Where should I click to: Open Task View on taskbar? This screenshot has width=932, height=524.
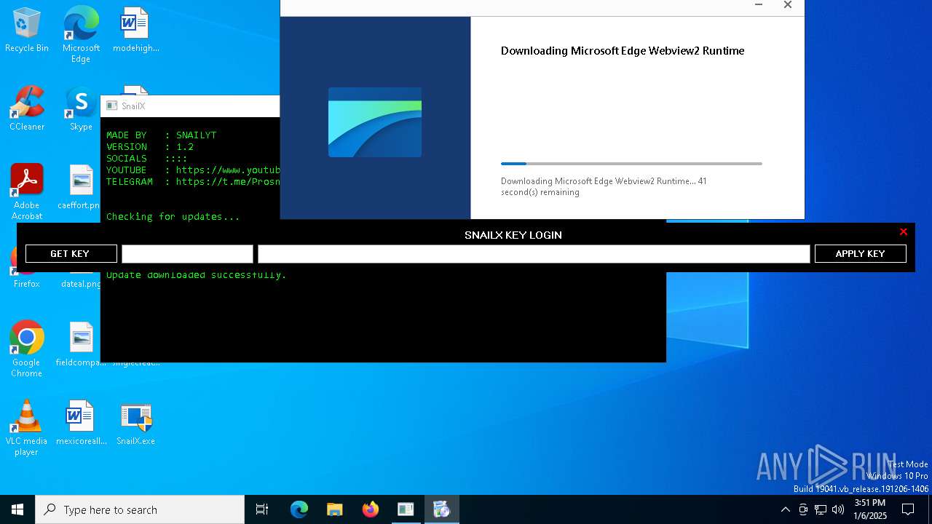[262, 509]
